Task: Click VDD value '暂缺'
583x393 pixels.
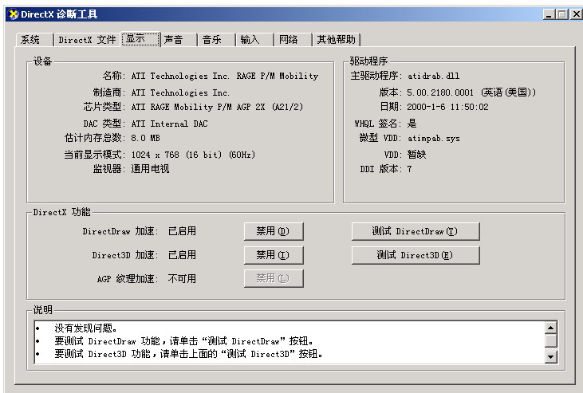Action: pyautogui.click(x=416, y=155)
